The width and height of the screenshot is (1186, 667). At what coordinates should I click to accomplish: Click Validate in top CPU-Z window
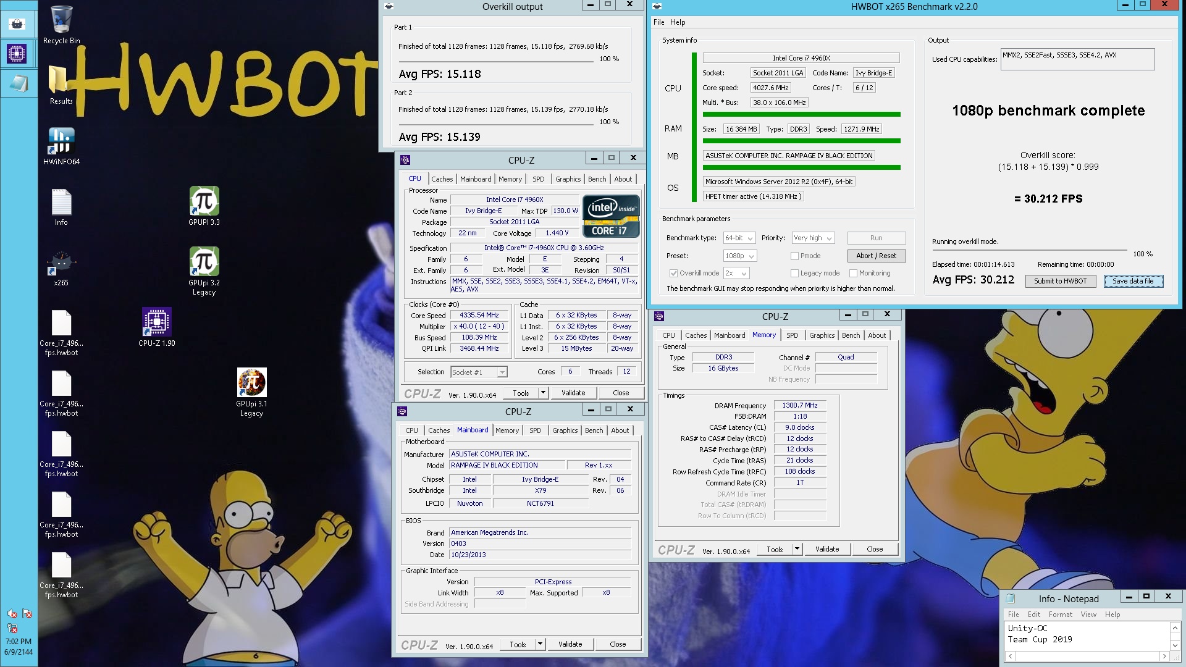tap(573, 393)
